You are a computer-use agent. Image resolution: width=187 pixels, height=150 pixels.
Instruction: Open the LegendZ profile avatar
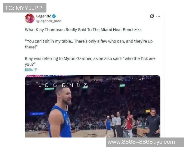click(x=30, y=18)
